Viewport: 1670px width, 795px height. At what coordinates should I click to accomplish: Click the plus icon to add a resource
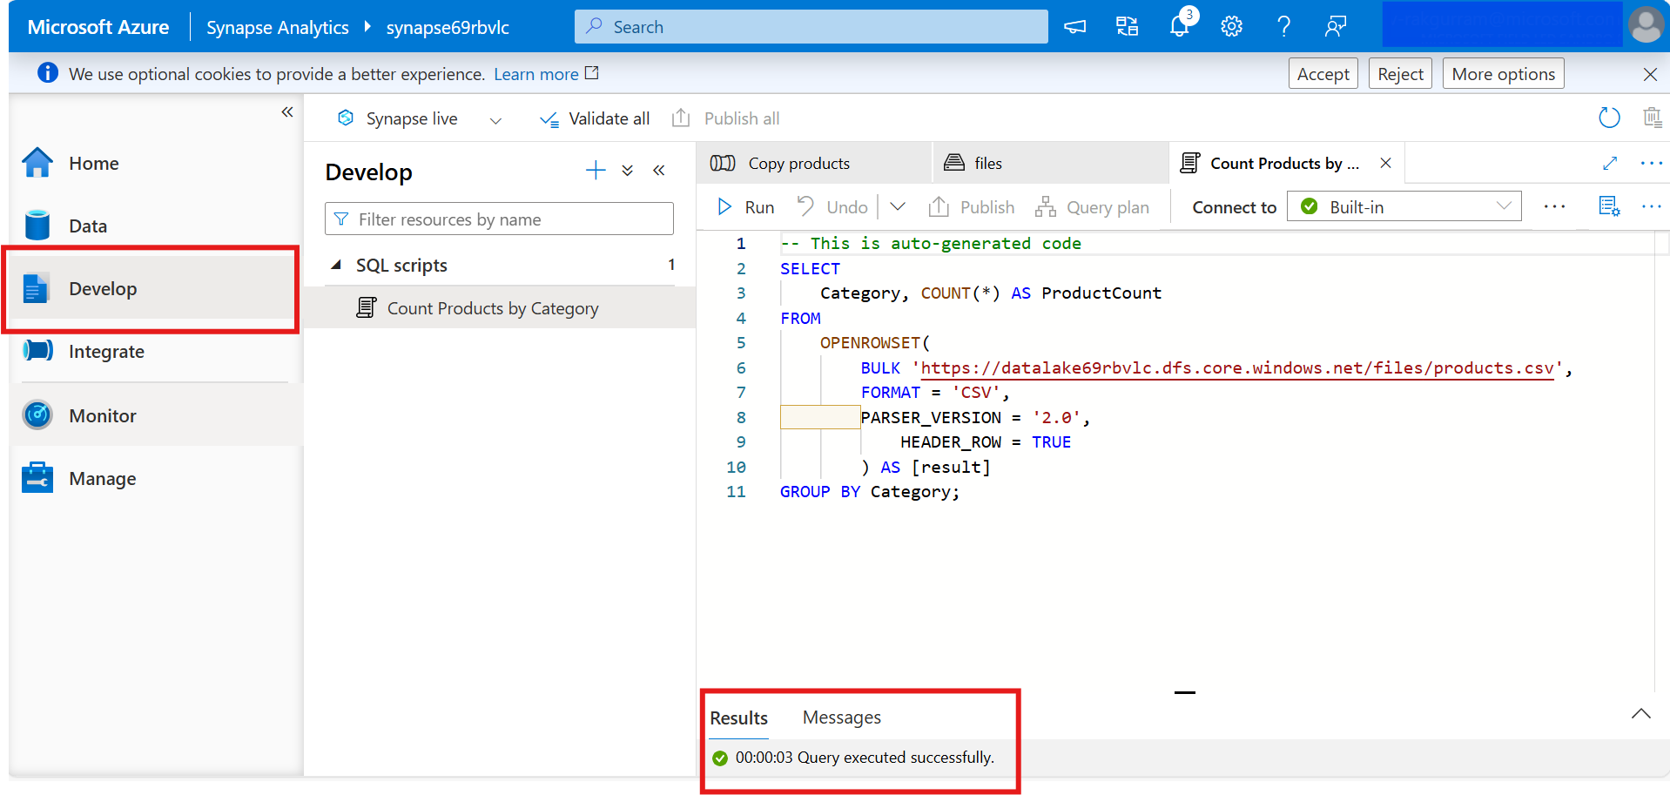click(596, 171)
